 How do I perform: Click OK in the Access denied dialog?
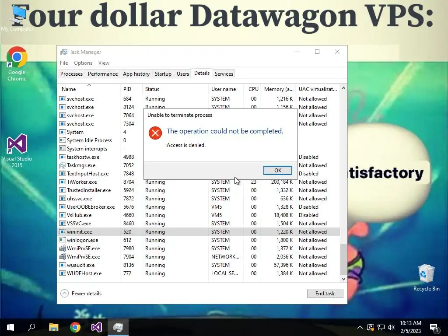[x=277, y=170]
